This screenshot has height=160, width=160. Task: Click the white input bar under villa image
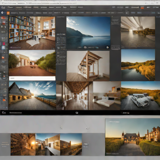32,78
